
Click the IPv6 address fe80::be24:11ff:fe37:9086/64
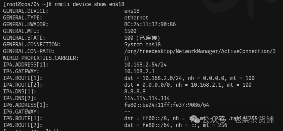point(167,105)
